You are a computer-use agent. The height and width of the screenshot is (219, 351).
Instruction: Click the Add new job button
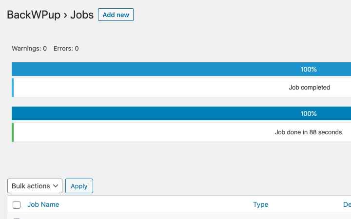[x=116, y=15]
